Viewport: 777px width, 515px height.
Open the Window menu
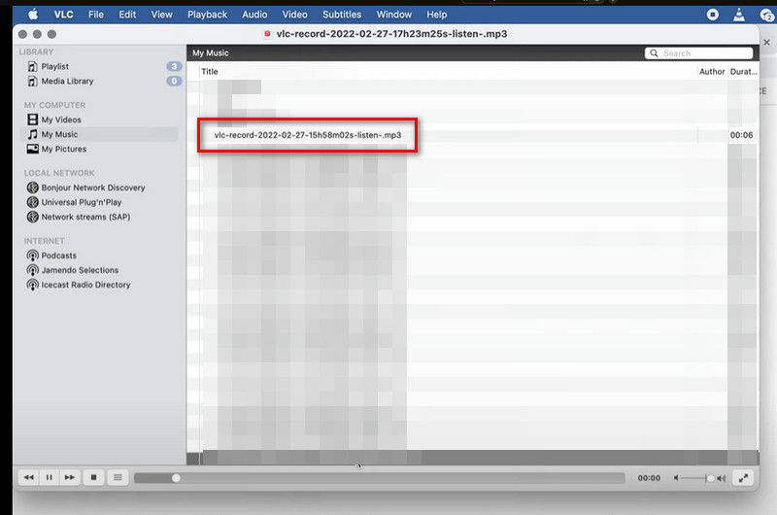point(394,15)
